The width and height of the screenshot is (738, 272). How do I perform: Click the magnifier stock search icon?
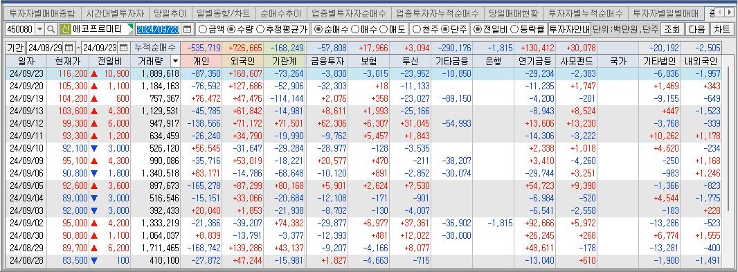tap(51, 29)
